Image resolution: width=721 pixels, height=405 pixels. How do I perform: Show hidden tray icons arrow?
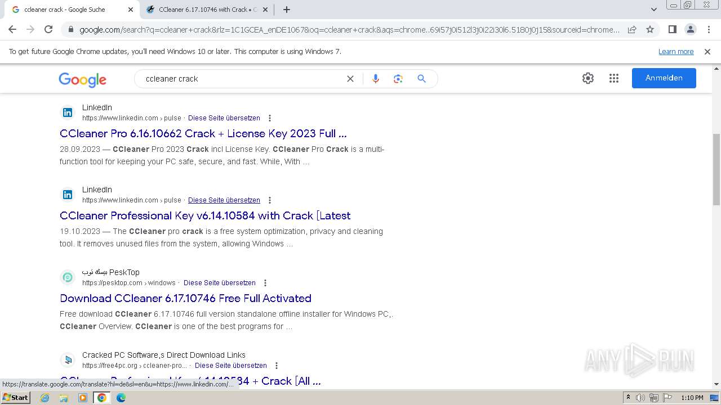pyautogui.click(x=628, y=398)
